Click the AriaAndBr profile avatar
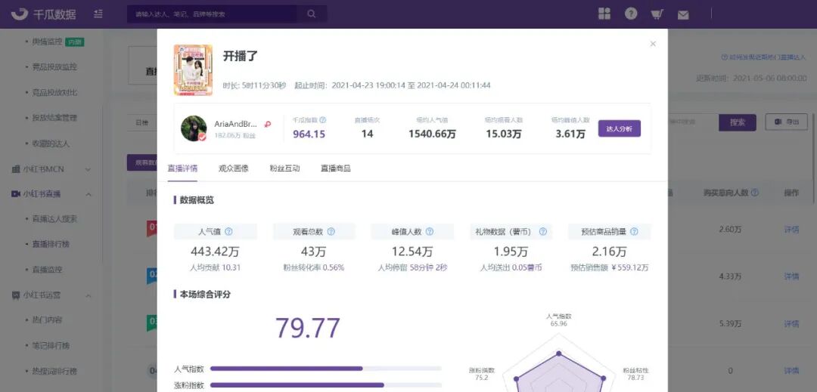 pyautogui.click(x=194, y=128)
